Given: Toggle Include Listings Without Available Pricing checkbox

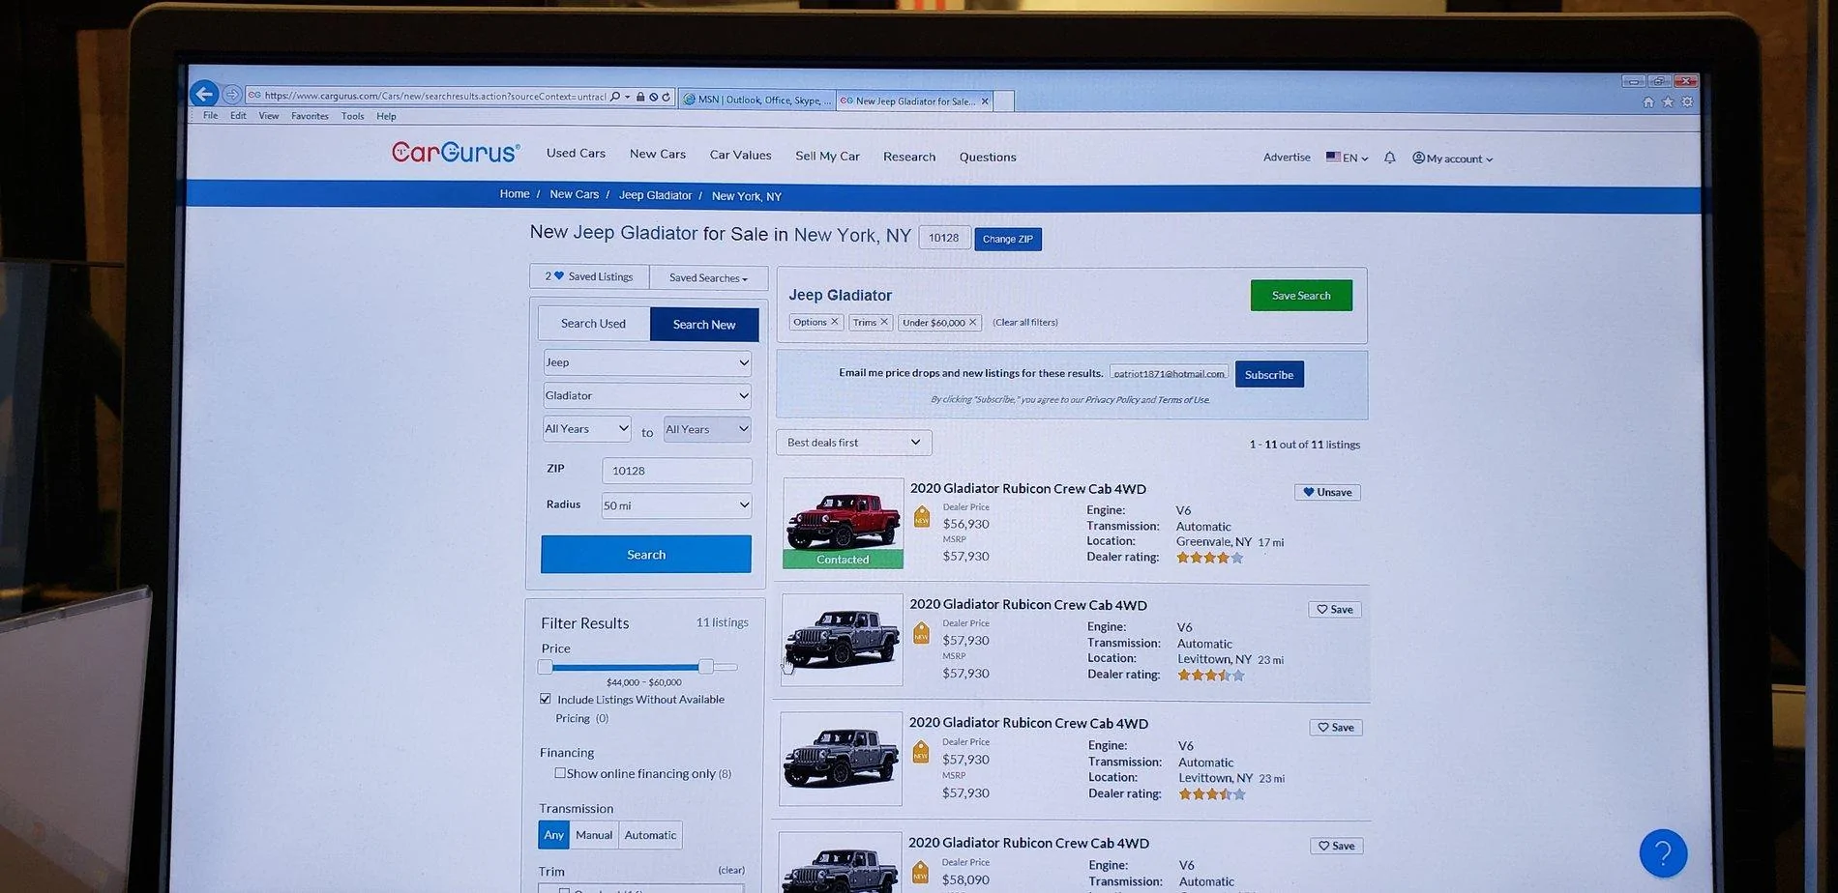Looking at the screenshot, I should point(546,699).
